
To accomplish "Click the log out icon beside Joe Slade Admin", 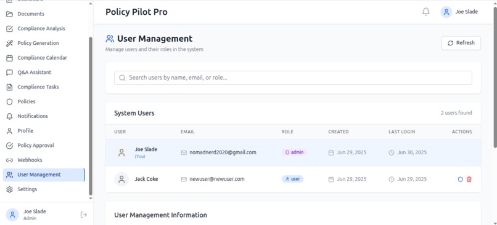I will pyautogui.click(x=84, y=215).
